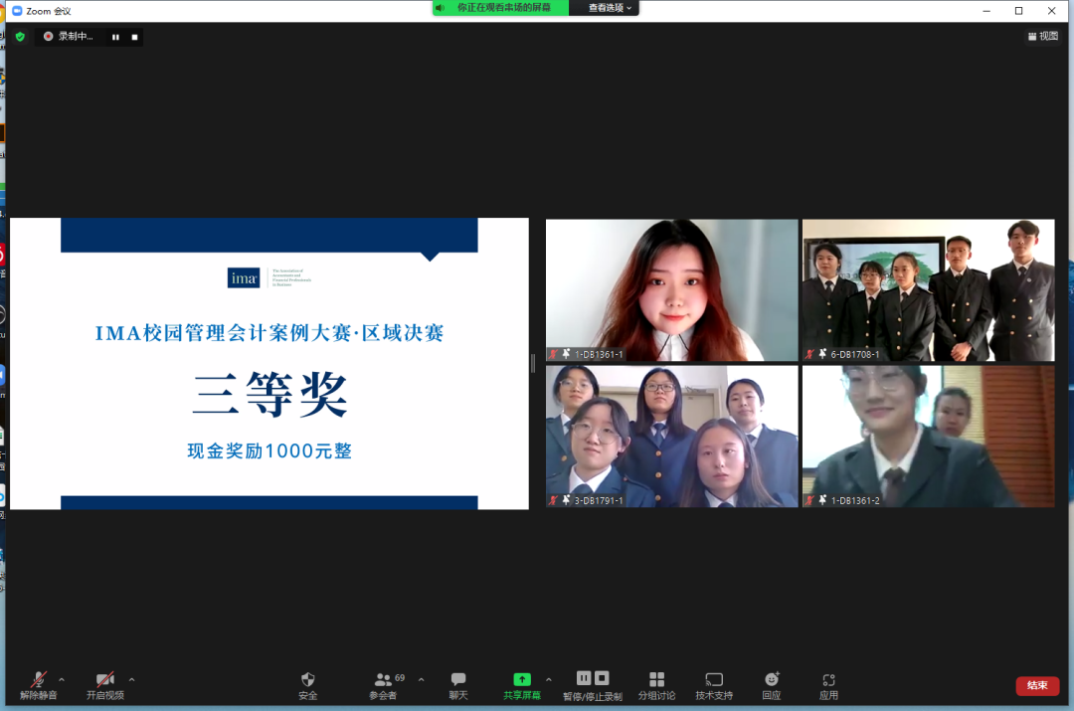Open 回应 reactions menu
This screenshot has height=711, width=1074.
[x=772, y=686]
